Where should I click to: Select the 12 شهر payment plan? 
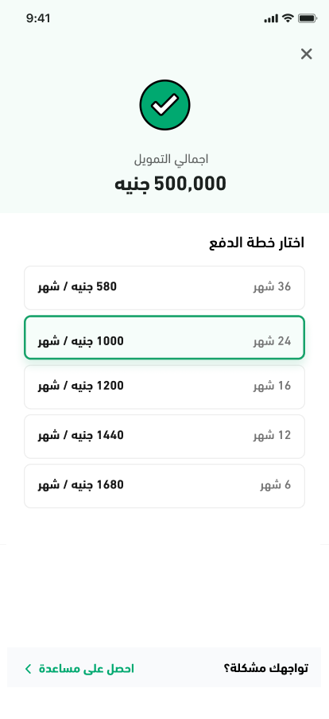(164, 437)
